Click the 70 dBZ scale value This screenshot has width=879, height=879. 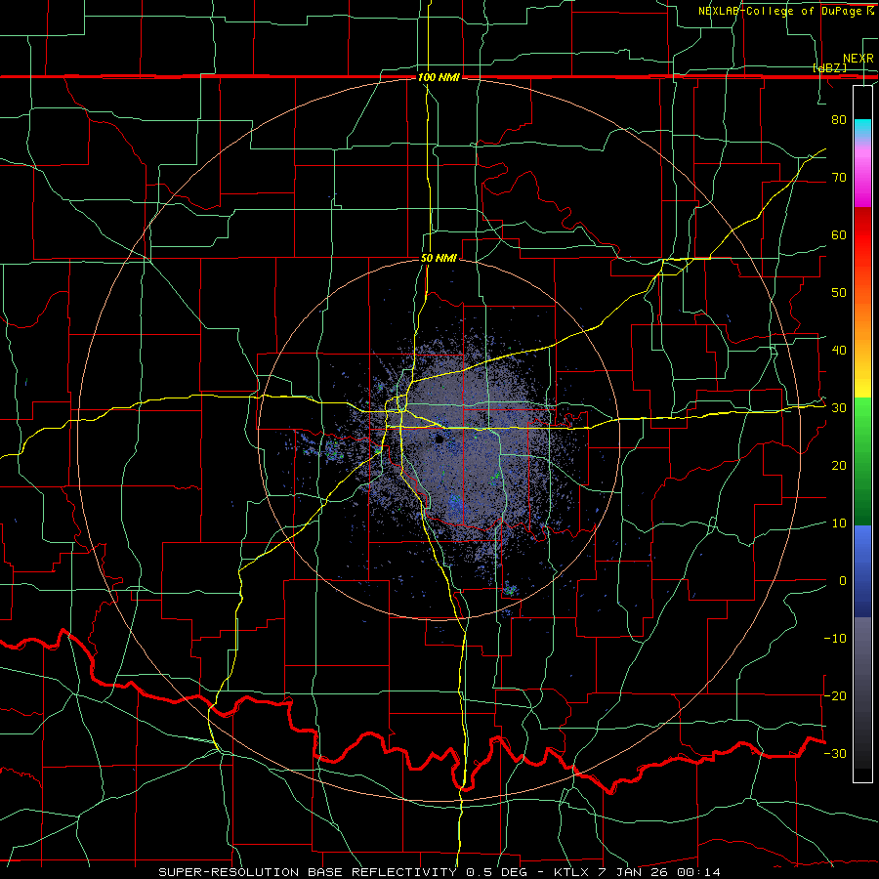pyautogui.click(x=839, y=177)
